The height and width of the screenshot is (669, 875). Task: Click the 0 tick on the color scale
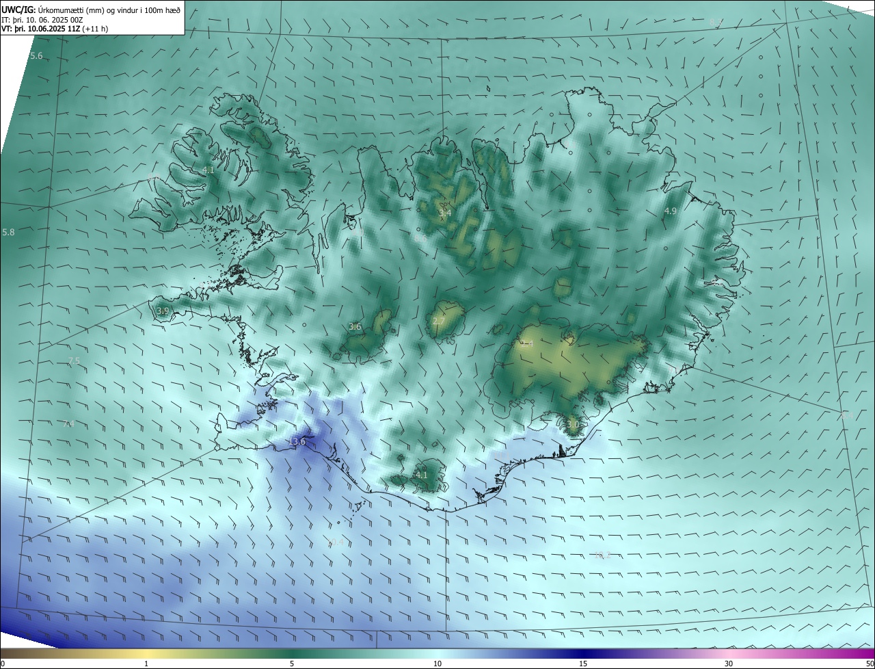(x=3, y=664)
